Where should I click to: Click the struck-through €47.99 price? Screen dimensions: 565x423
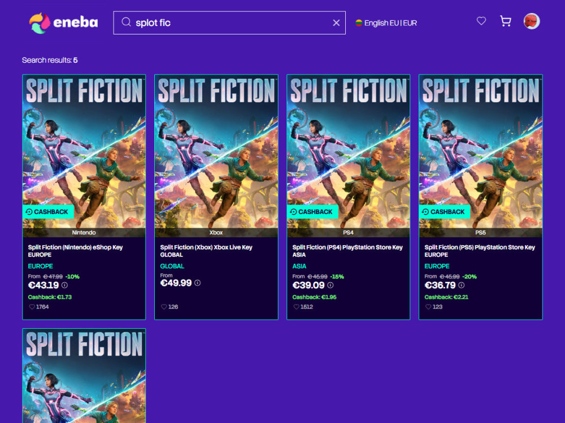click(53, 277)
